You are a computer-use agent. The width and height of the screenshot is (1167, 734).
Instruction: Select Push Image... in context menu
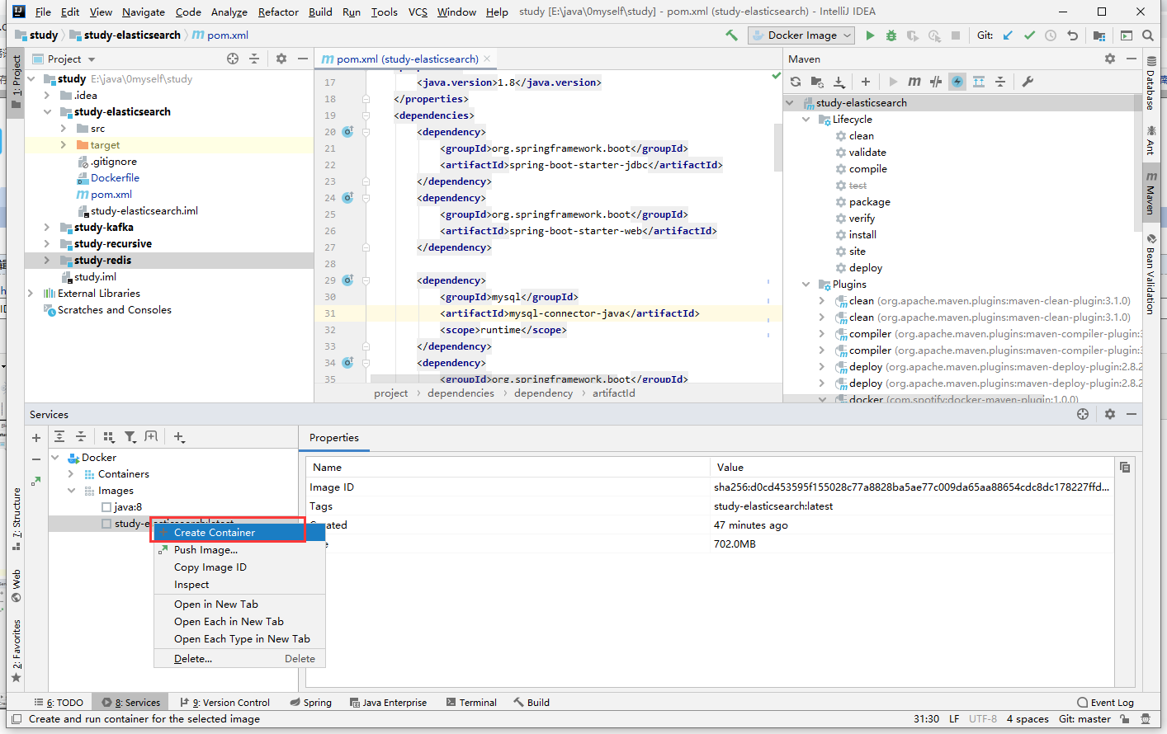point(206,550)
